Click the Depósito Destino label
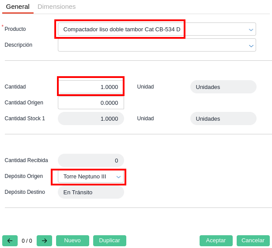 click(25, 192)
